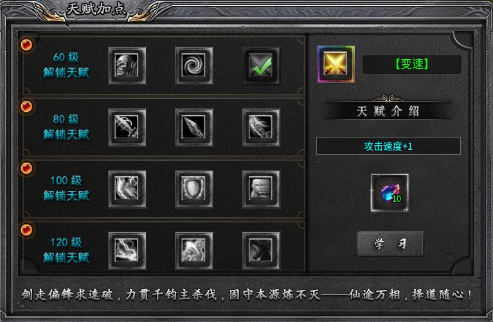Click the 学习 learn button
493x322 pixels.
tap(391, 244)
